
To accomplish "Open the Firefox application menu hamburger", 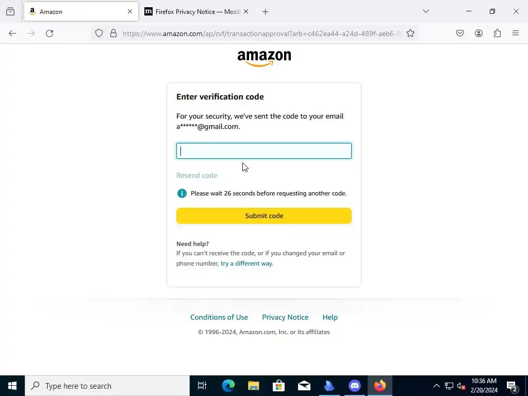I will tap(516, 33).
